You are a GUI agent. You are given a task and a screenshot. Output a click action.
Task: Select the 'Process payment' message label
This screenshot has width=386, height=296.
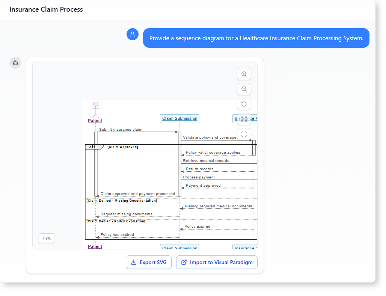[x=199, y=177]
